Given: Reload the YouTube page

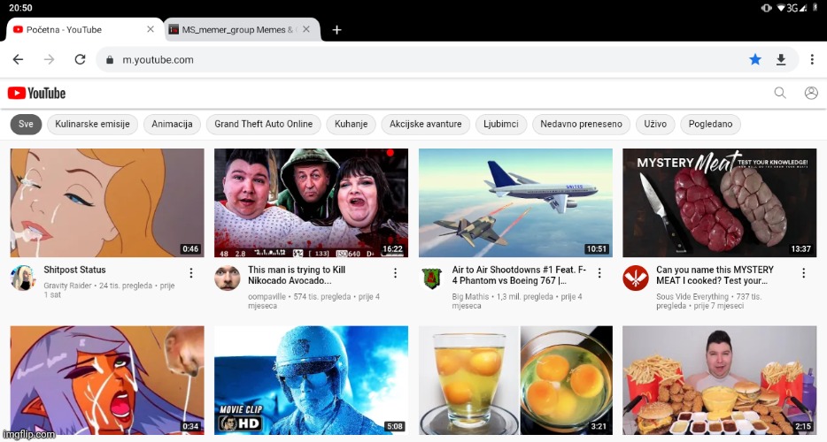Looking at the screenshot, I should [x=81, y=59].
